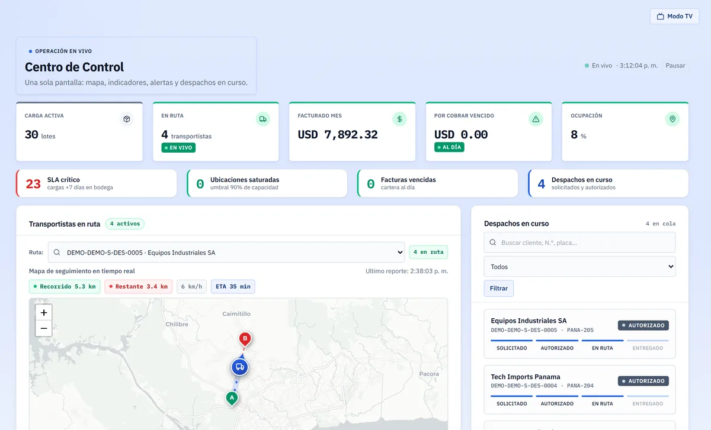Click the search icon in Buscar cliente field
Screen dimensions: 711x430
[x=493, y=243]
